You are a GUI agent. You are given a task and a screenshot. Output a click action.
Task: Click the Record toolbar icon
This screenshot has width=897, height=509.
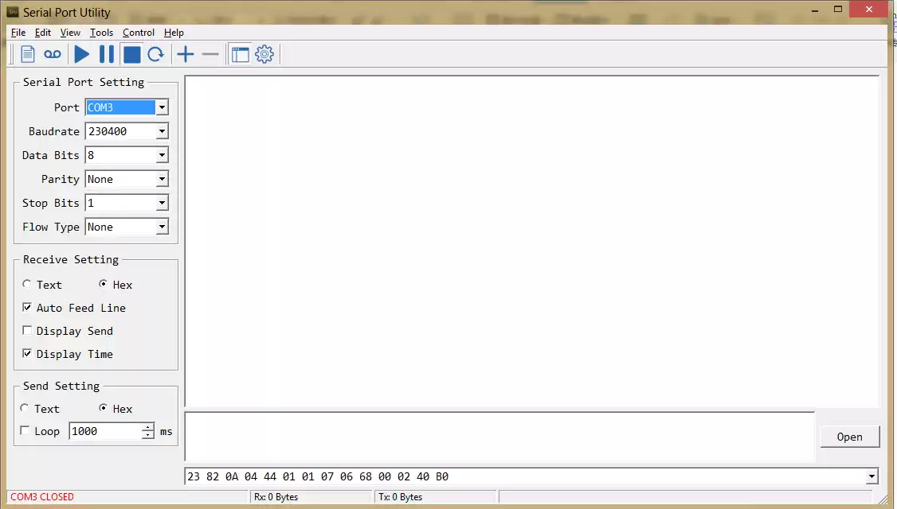pyautogui.click(x=52, y=54)
